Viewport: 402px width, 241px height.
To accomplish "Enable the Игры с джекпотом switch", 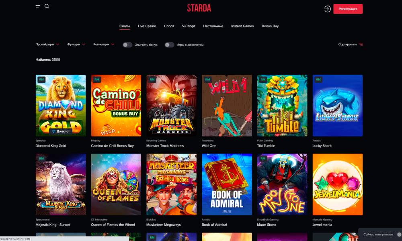I will point(169,45).
